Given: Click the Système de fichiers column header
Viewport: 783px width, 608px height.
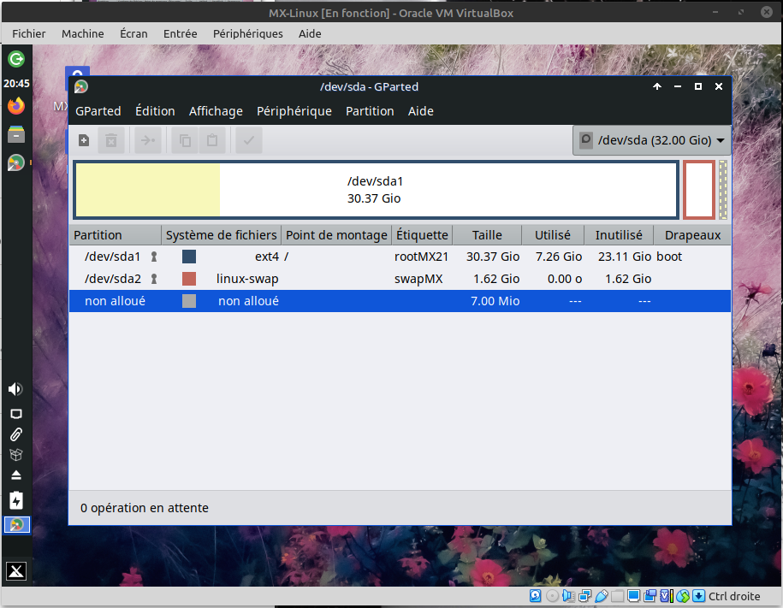Looking at the screenshot, I should click(x=222, y=235).
